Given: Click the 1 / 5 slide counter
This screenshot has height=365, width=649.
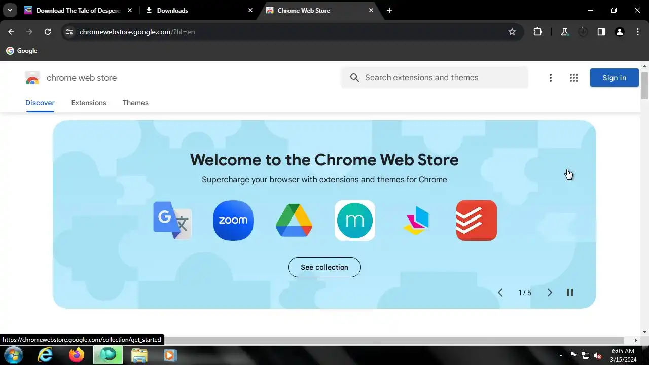Looking at the screenshot, I should click(x=525, y=293).
